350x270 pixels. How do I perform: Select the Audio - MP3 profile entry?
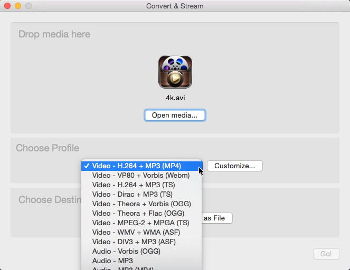point(112,261)
